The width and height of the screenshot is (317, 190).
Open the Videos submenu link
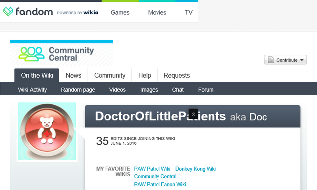(117, 90)
